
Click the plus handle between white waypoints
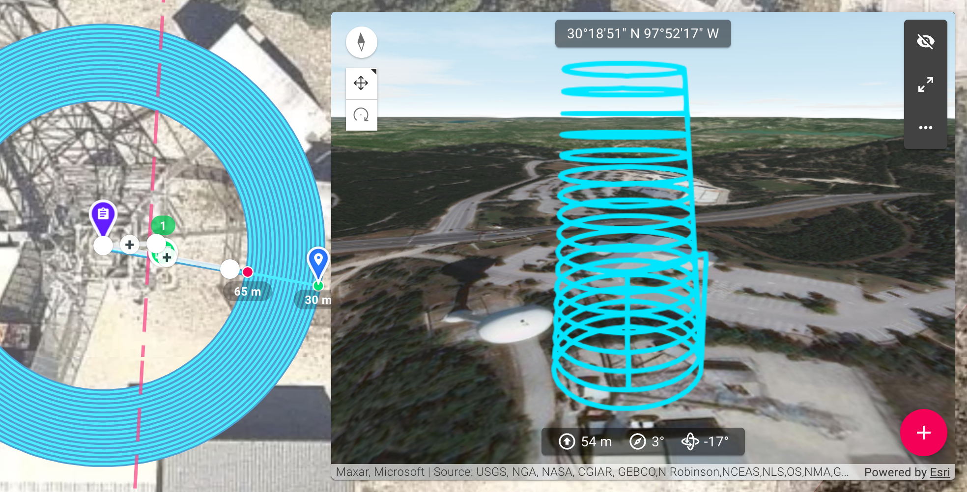point(129,245)
